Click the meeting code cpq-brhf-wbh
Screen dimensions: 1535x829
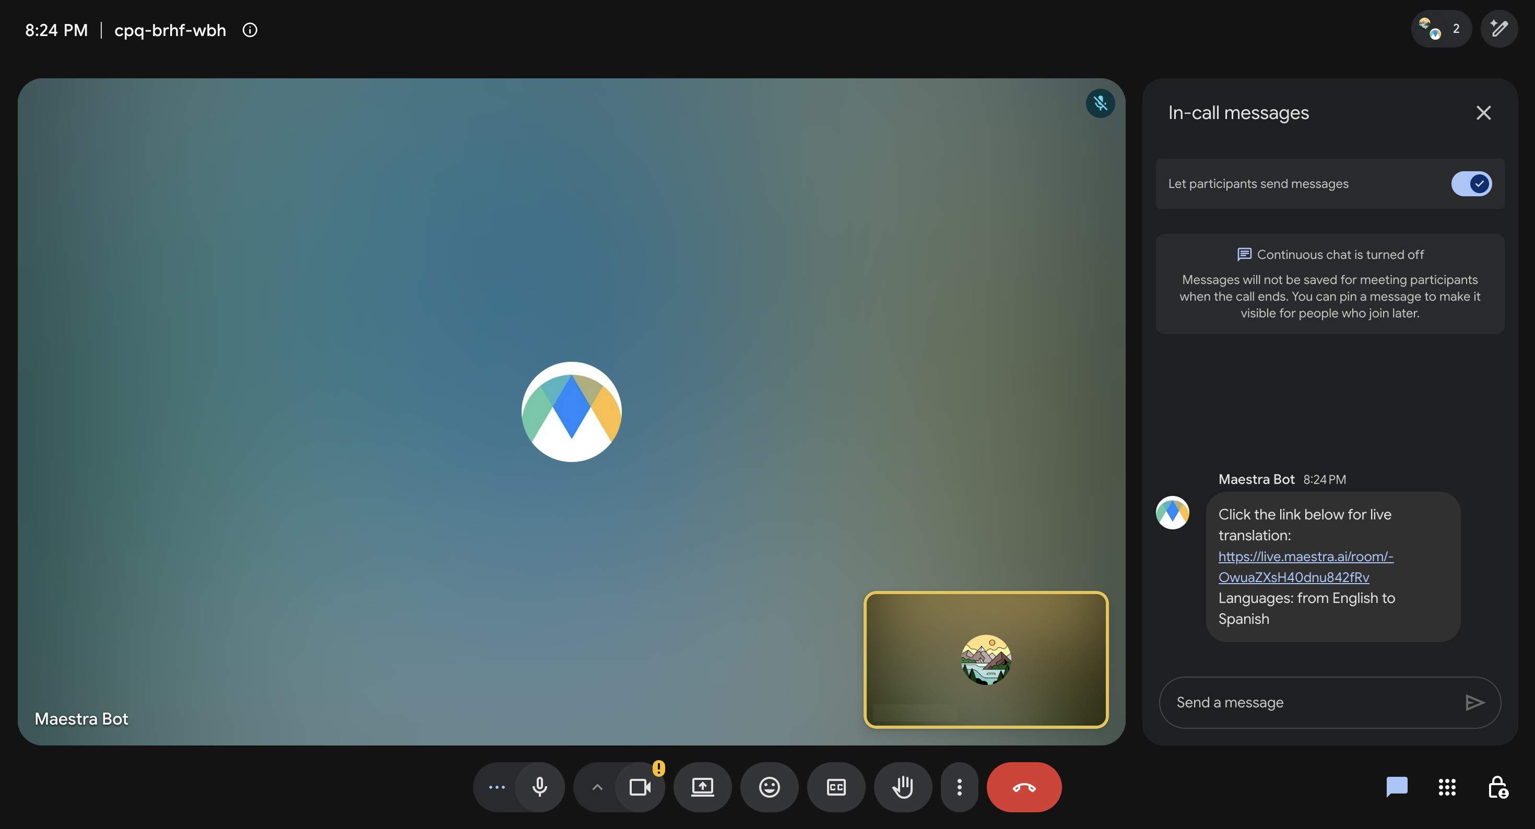[170, 30]
